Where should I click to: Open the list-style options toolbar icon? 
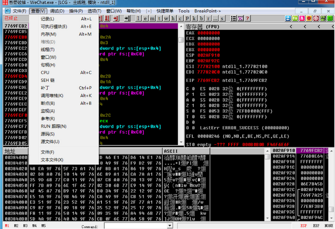click(x=233, y=18)
